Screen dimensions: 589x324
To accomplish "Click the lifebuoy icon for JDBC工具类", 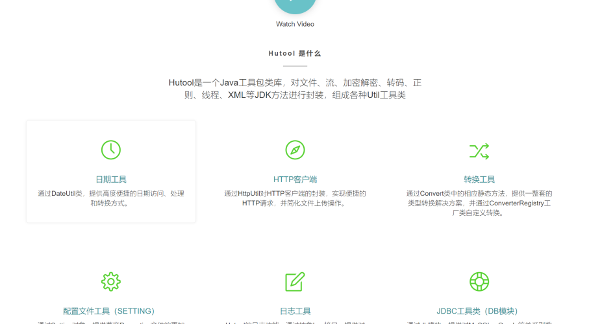I will click(x=479, y=282).
